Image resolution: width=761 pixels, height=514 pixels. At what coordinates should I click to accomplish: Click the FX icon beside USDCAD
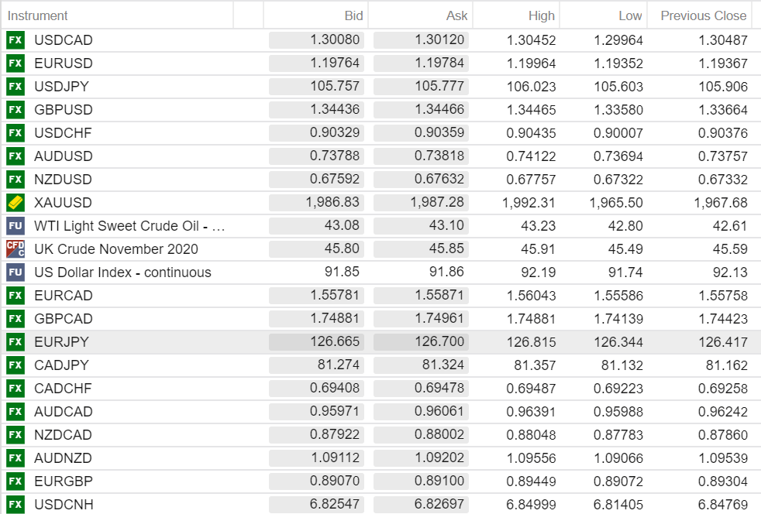tap(15, 40)
